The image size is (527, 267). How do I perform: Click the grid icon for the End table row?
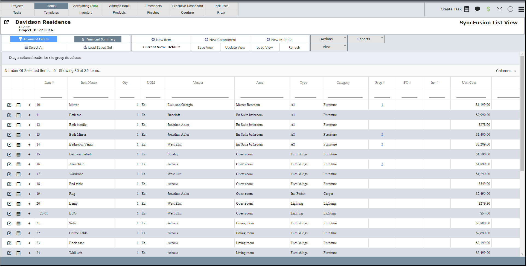pos(18,184)
